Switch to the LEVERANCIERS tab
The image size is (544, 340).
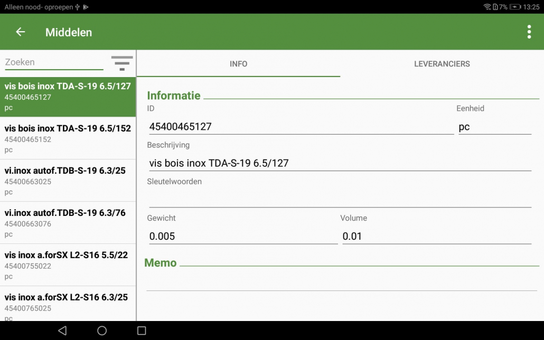point(442,64)
